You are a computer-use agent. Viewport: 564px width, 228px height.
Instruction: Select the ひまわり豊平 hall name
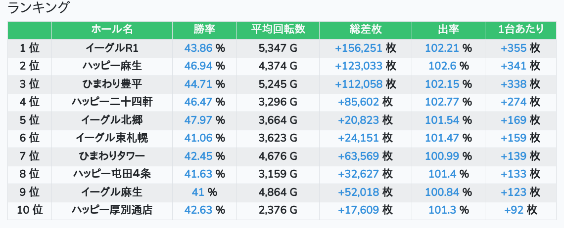pyautogui.click(x=112, y=84)
